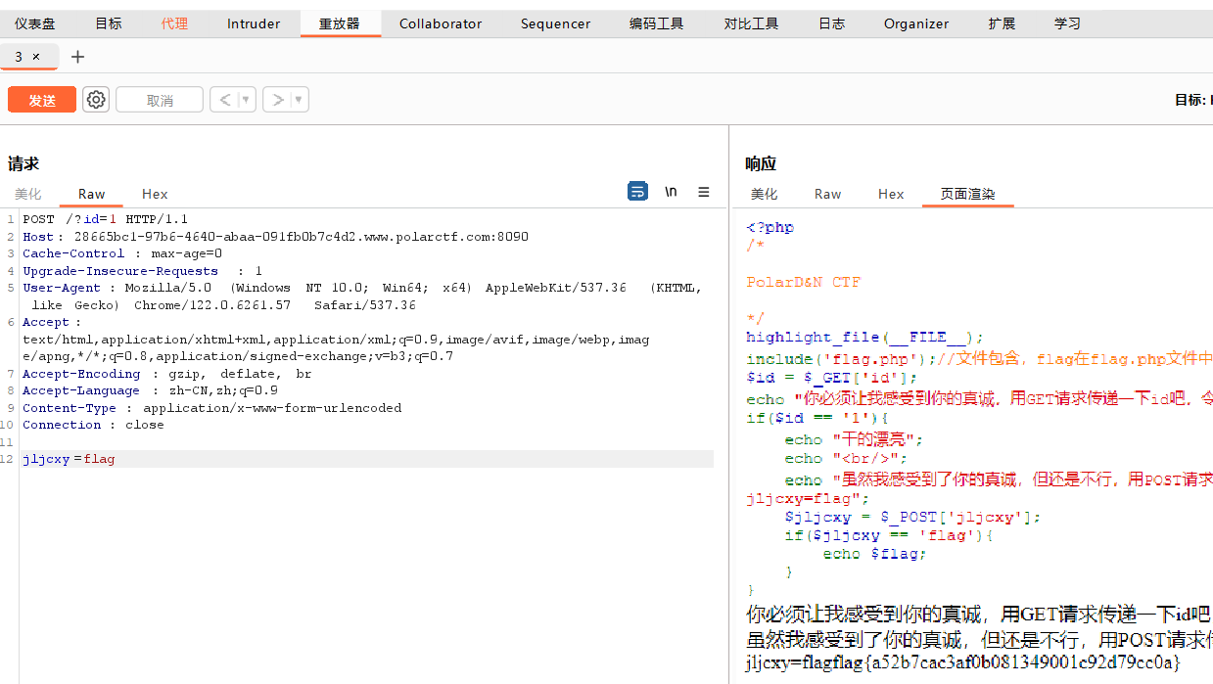Viewport: 1213px width, 684px height.
Task: Click the Cache-Control header line
Action: pyautogui.click(x=122, y=253)
